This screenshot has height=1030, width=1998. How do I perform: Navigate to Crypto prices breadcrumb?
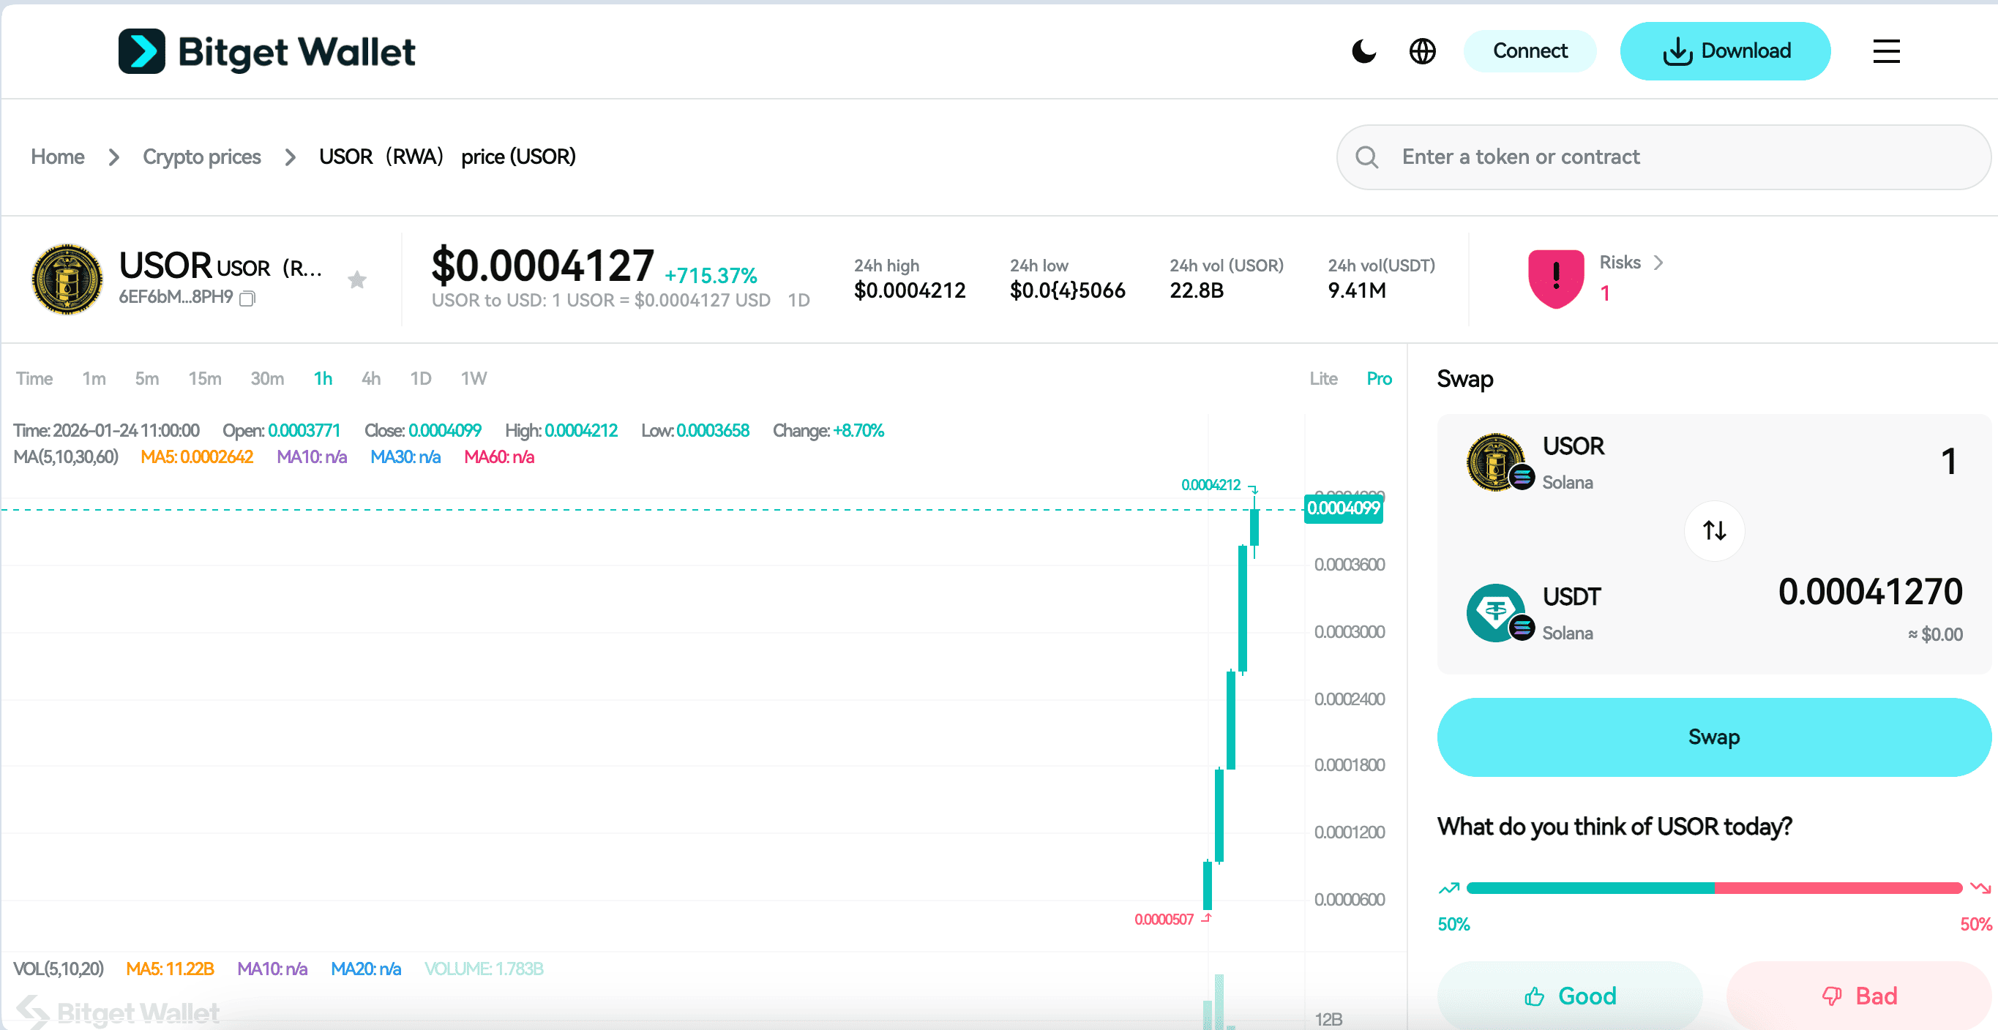pyautogui.click(x=202, y=157)
